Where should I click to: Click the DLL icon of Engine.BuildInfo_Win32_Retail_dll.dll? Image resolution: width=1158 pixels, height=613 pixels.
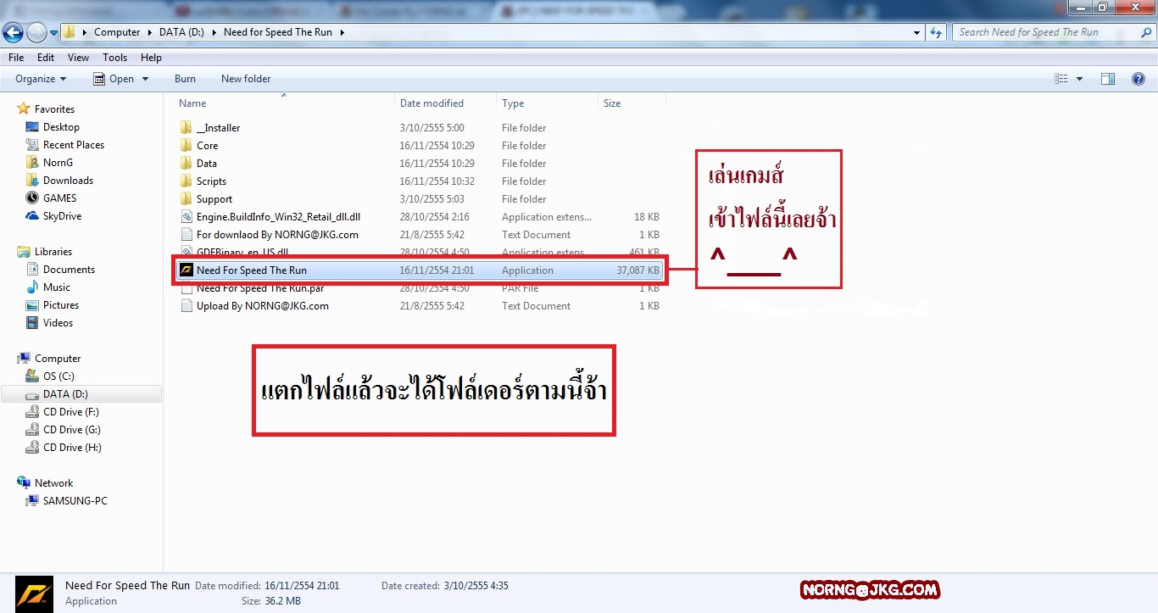[187, 217]
